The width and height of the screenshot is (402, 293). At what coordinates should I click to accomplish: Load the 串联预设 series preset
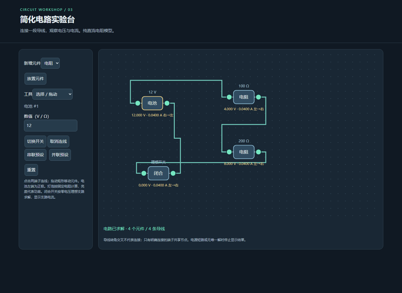pos(35,155)
